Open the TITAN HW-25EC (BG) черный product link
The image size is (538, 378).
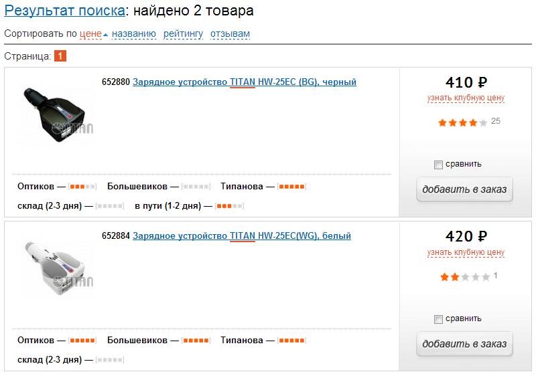[x=245, y=82]
